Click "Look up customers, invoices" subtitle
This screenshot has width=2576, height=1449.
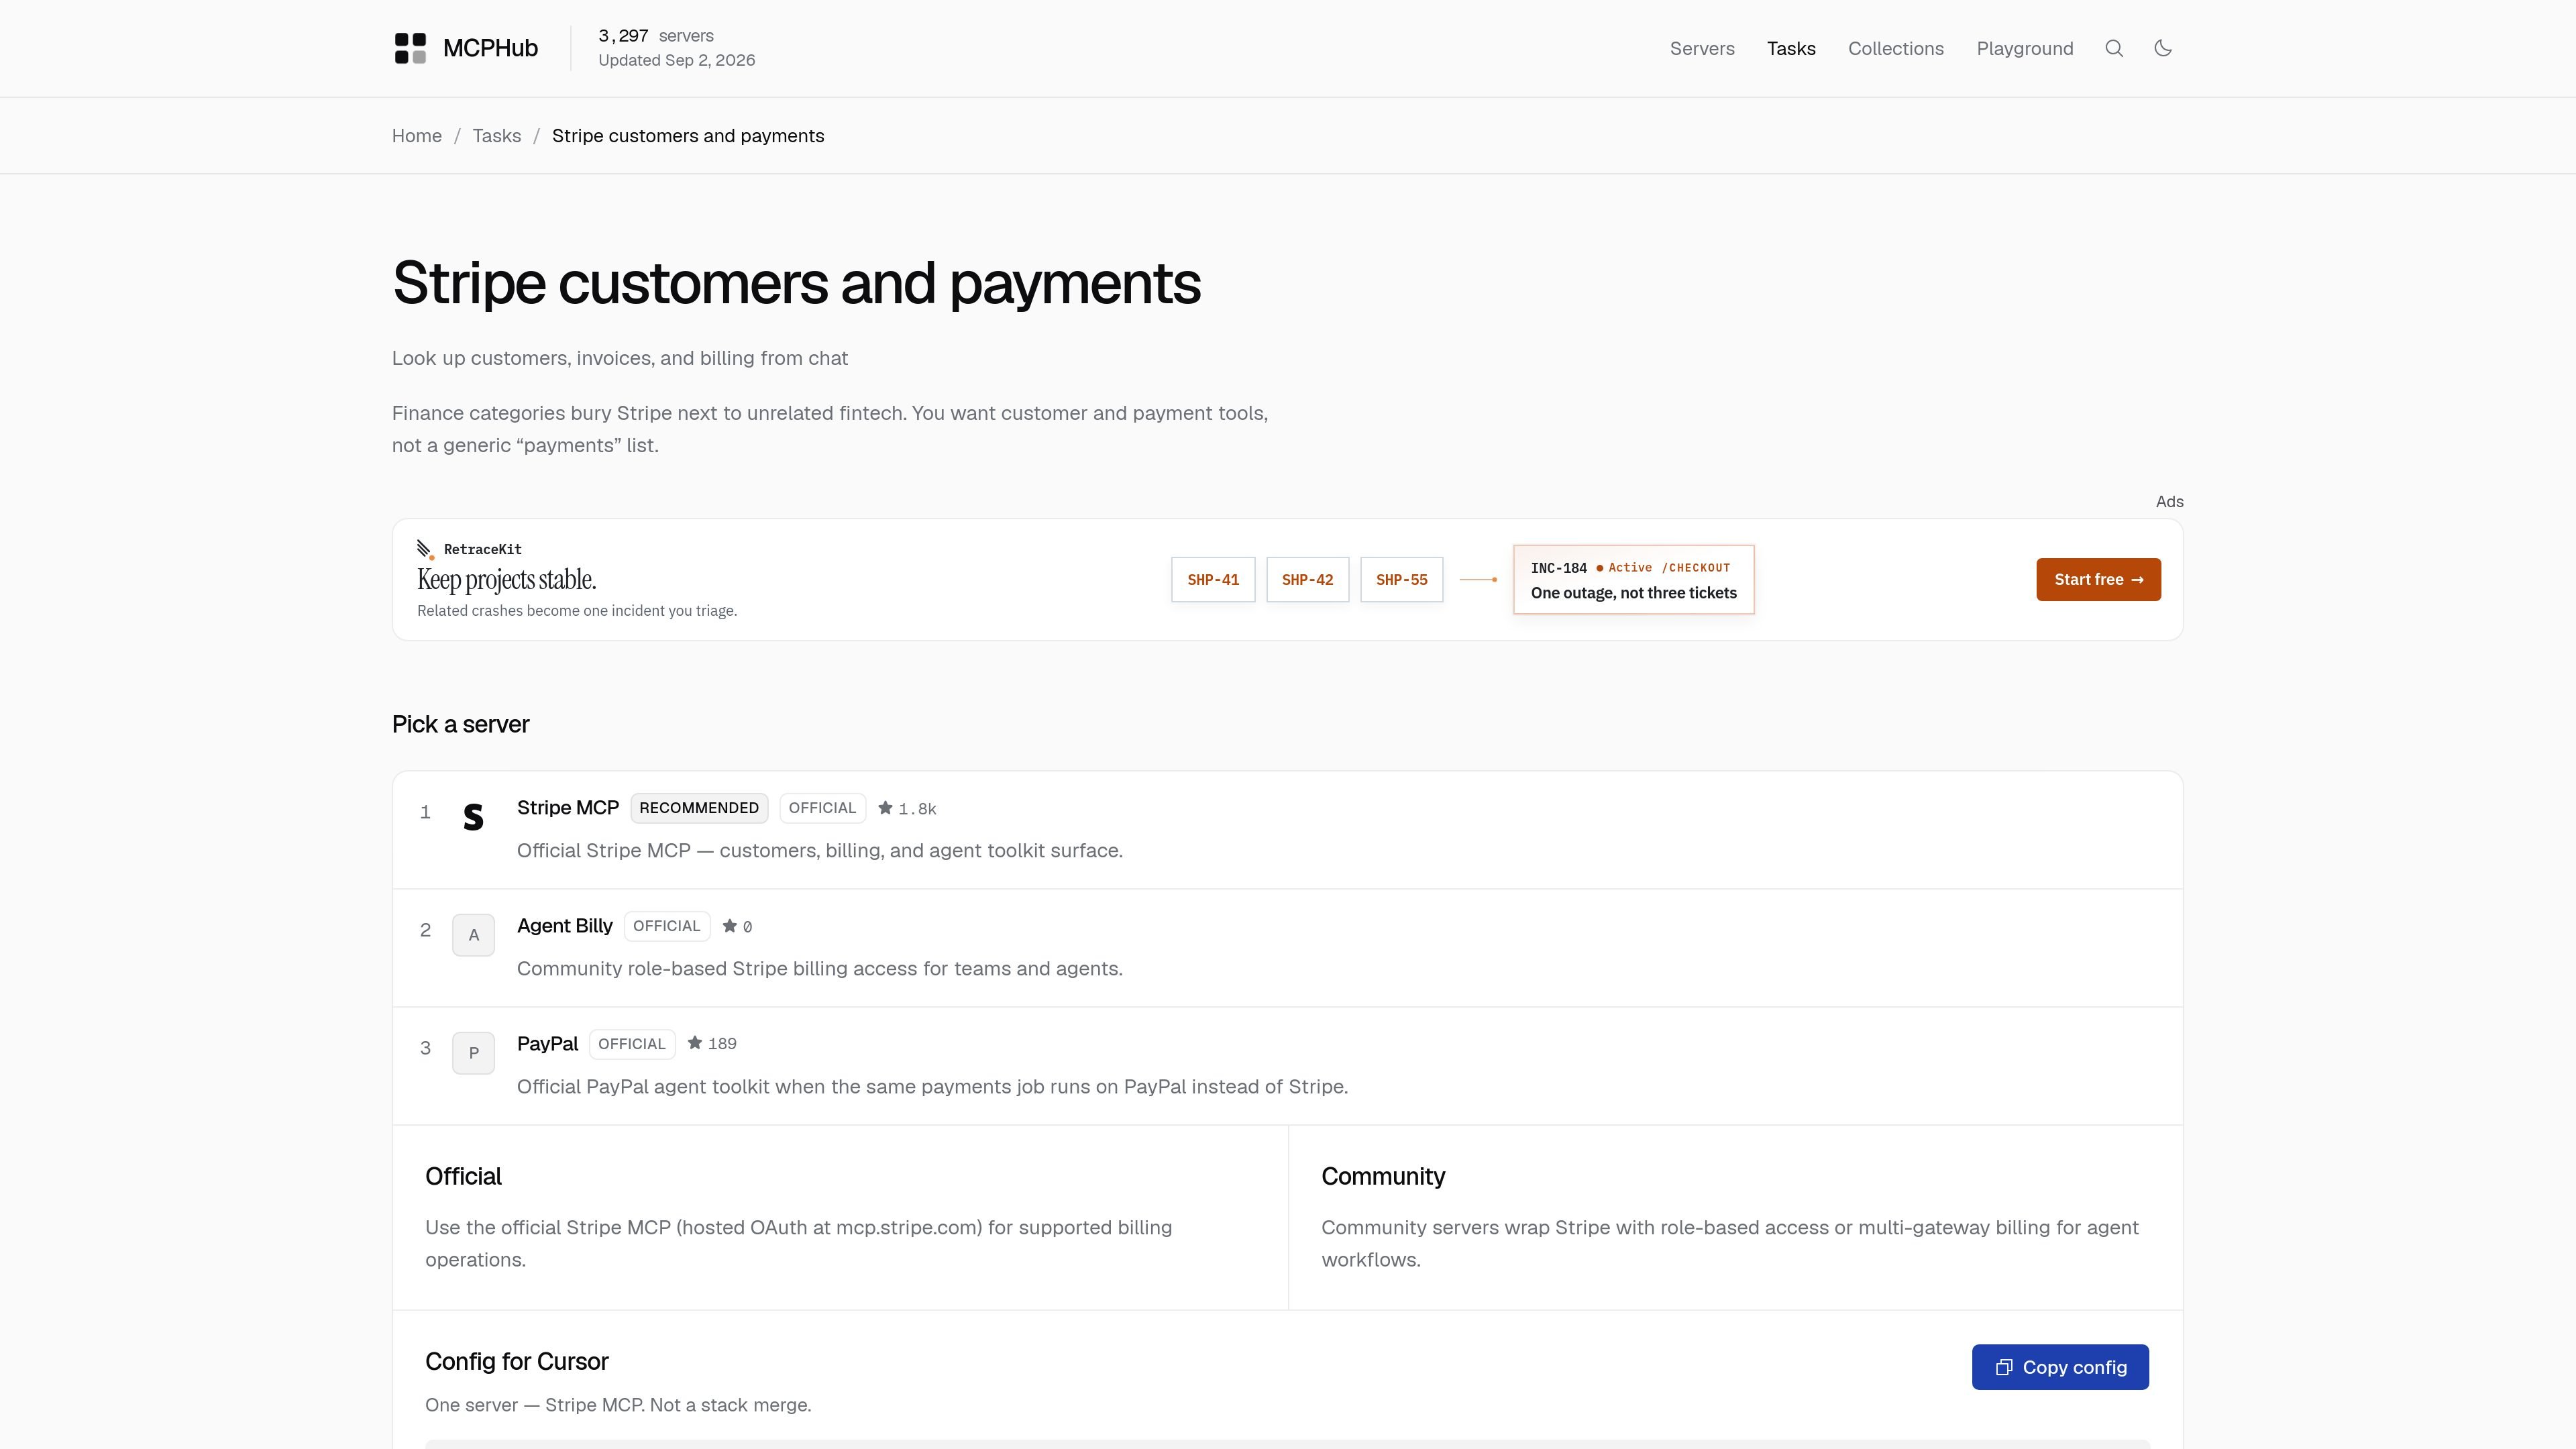coord(620,358)
